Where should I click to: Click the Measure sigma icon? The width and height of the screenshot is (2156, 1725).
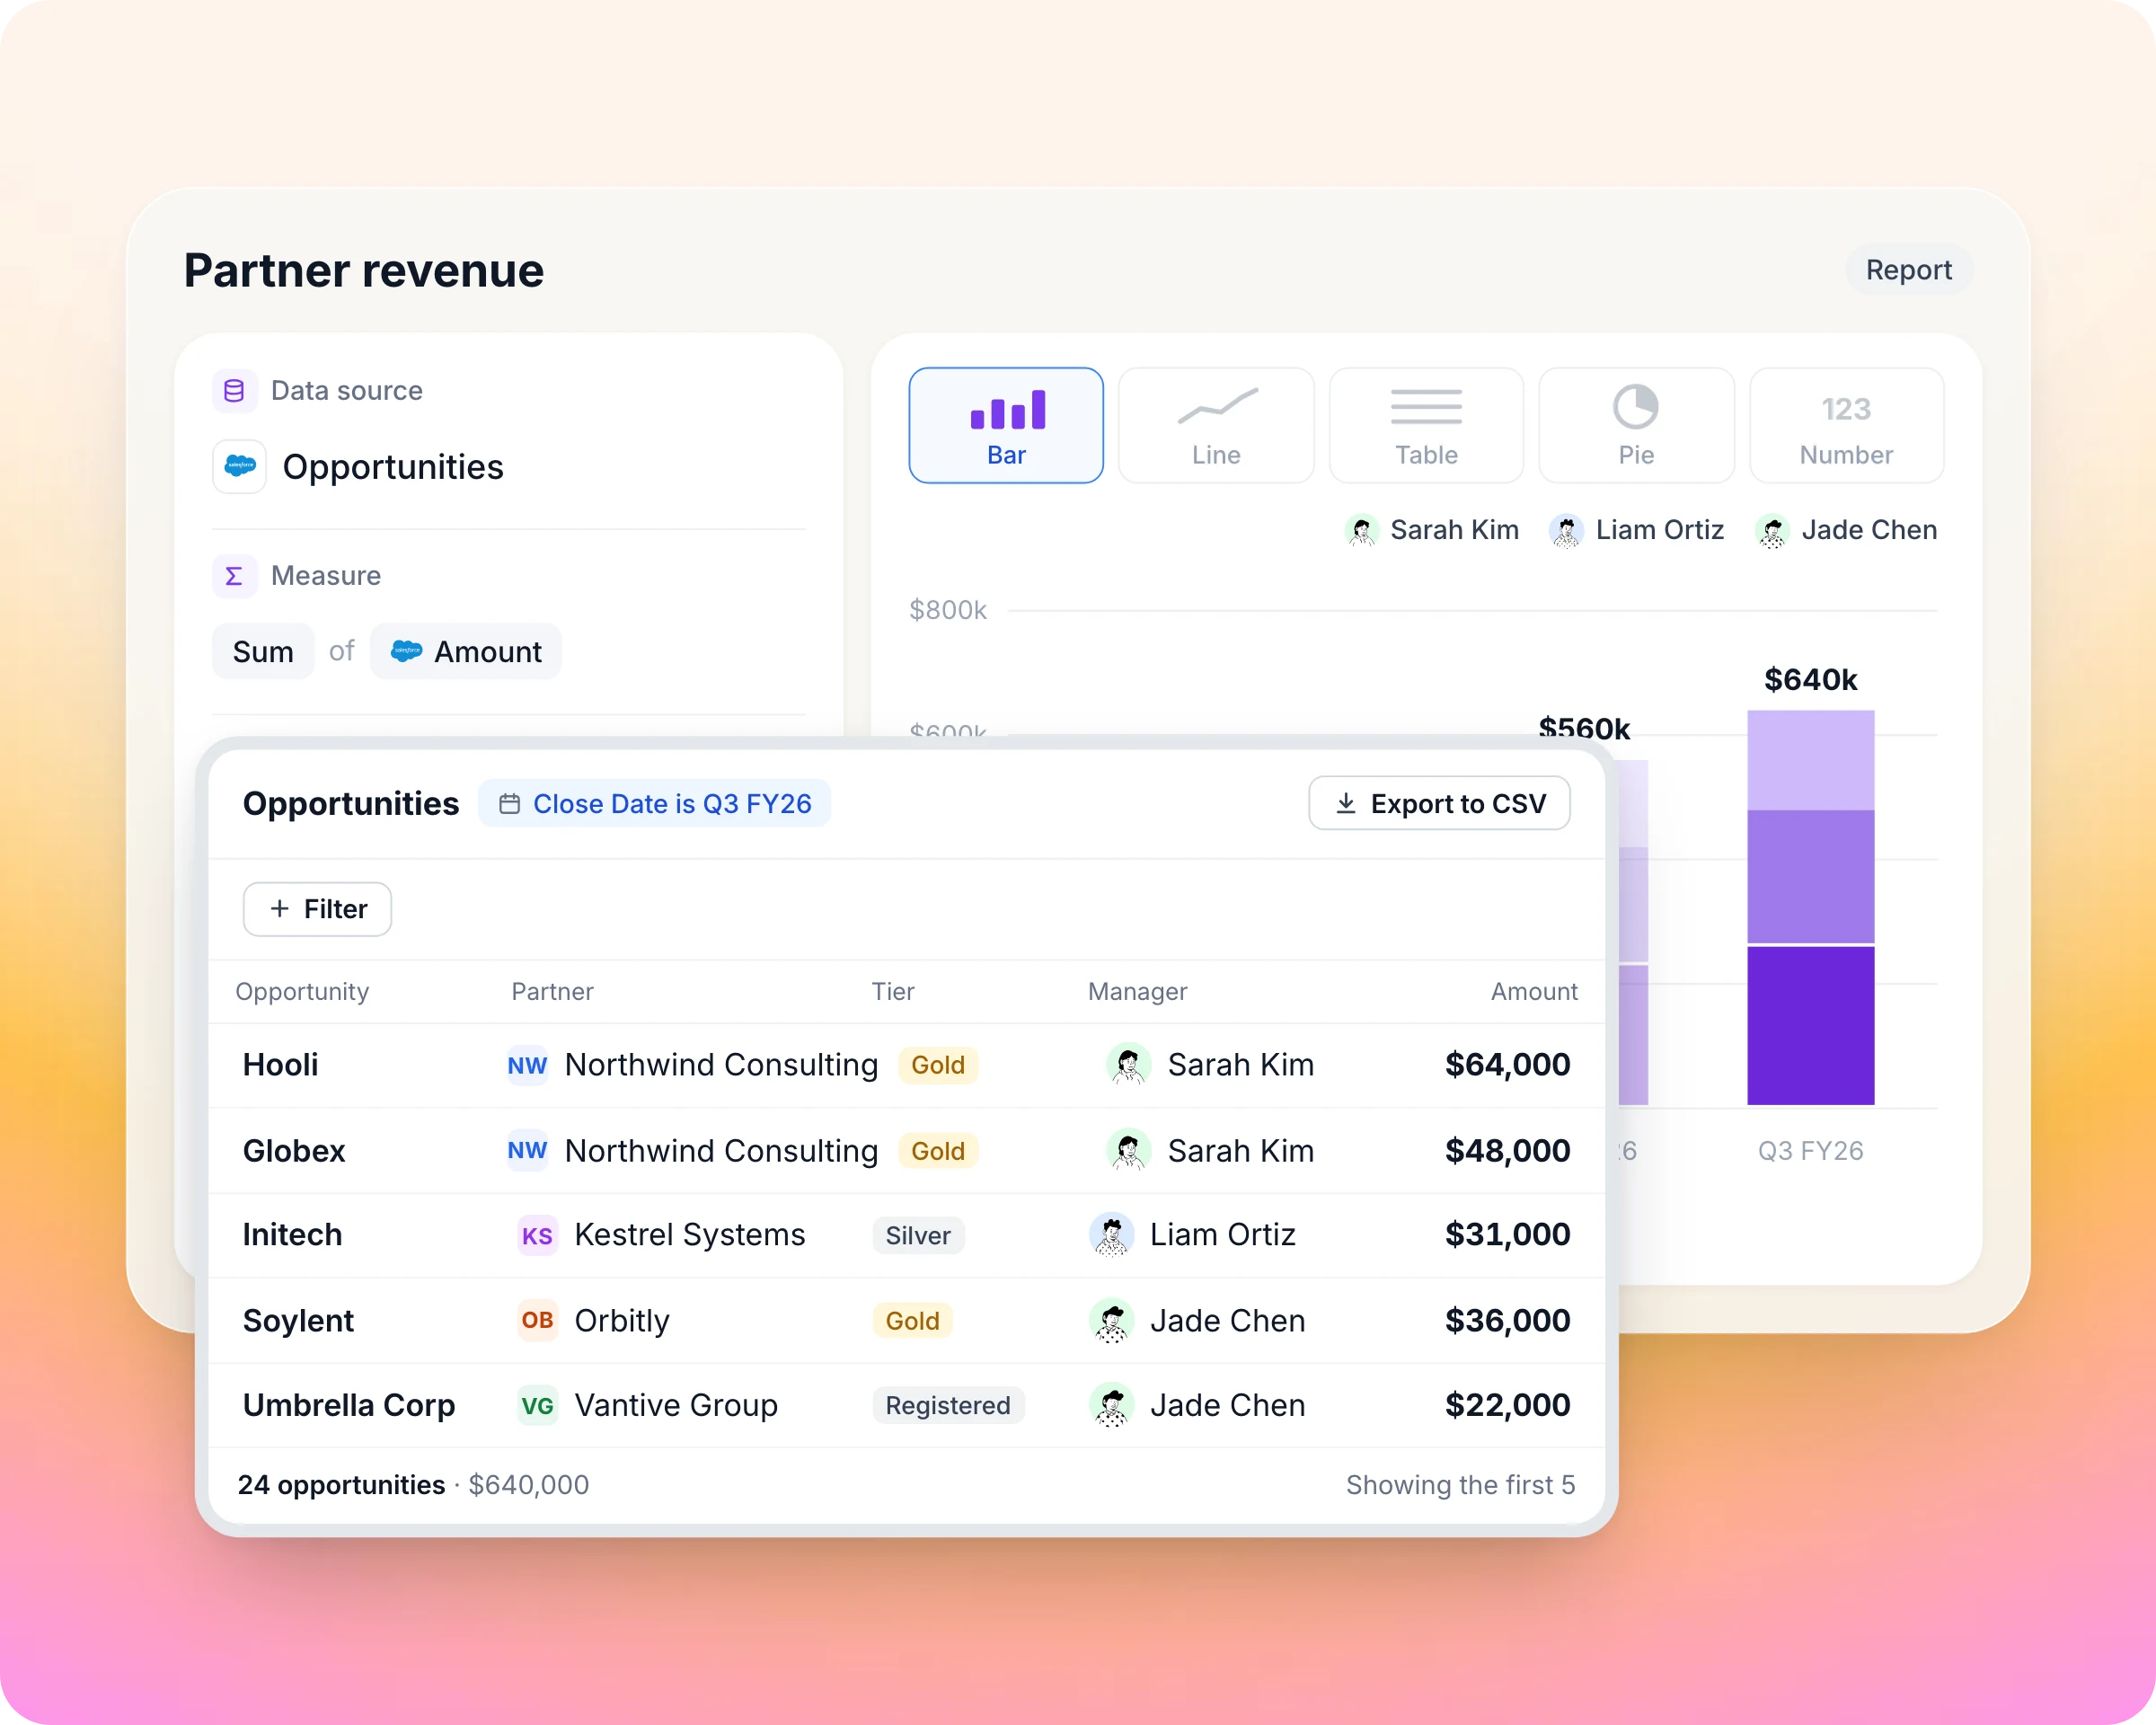234,576
